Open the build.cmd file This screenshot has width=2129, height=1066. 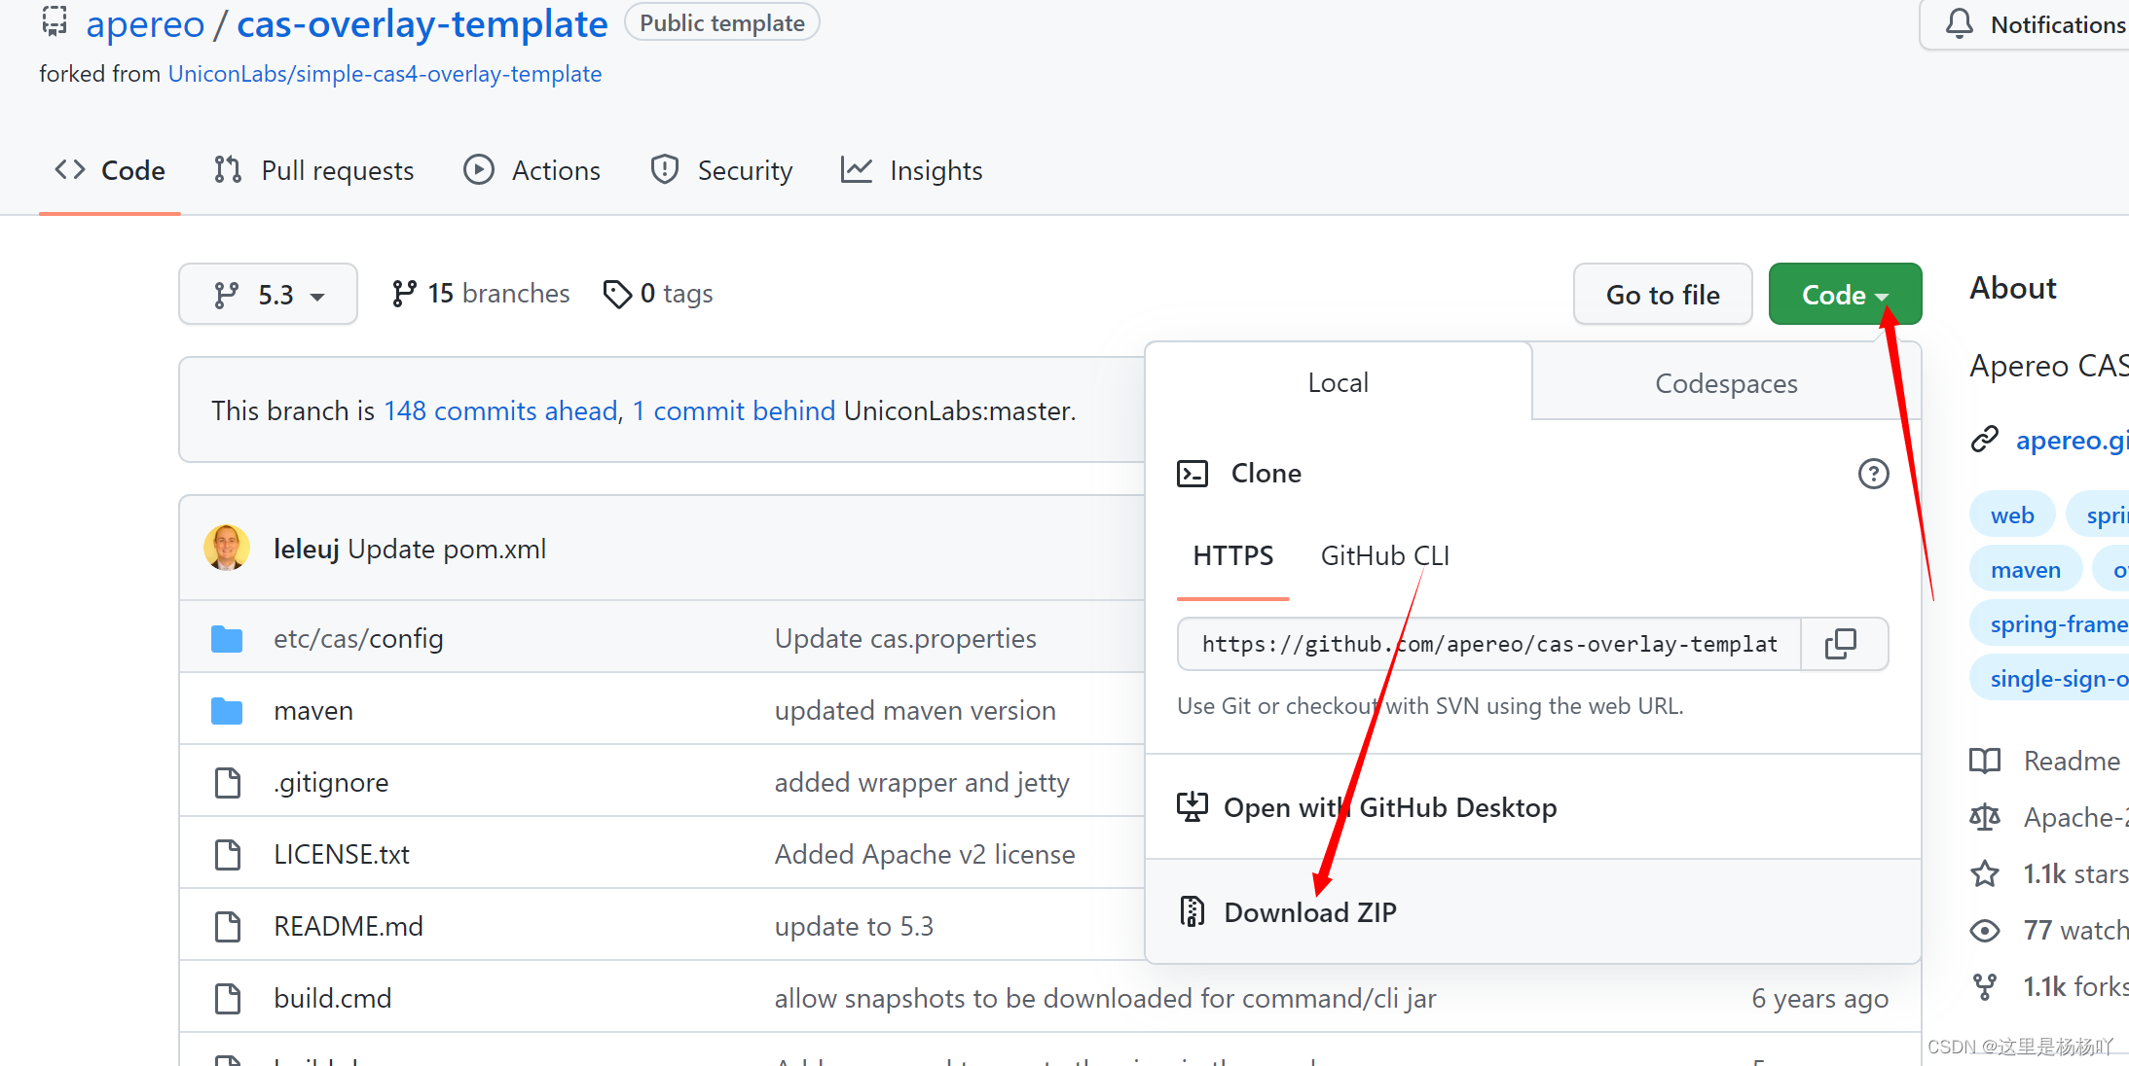coord(333,998)
